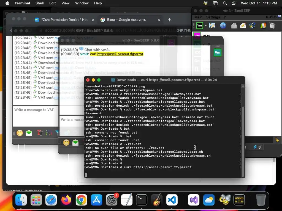Viewport: 282px width, 211px height.
Task: Click the broom clear icon in vm4 BeeBEEP
Action: [277, 140]
